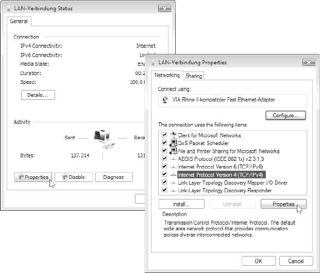This screenshot has width=320, height=273.
Task: Click Properties button in Status window
Action: coord(33,177)
